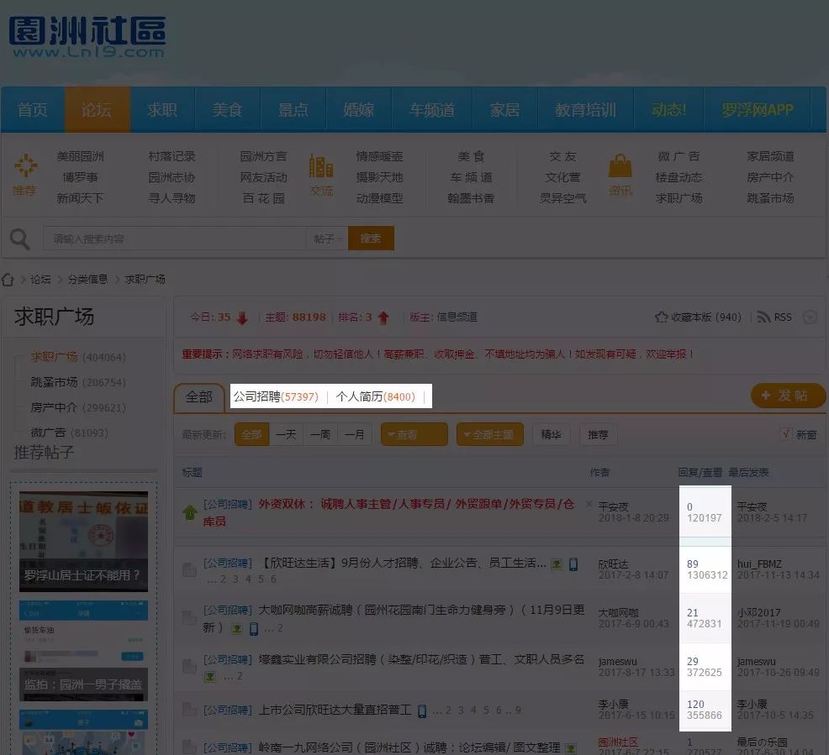Open author 平安夜 in author column
The image size is (829, 755).
613,507
